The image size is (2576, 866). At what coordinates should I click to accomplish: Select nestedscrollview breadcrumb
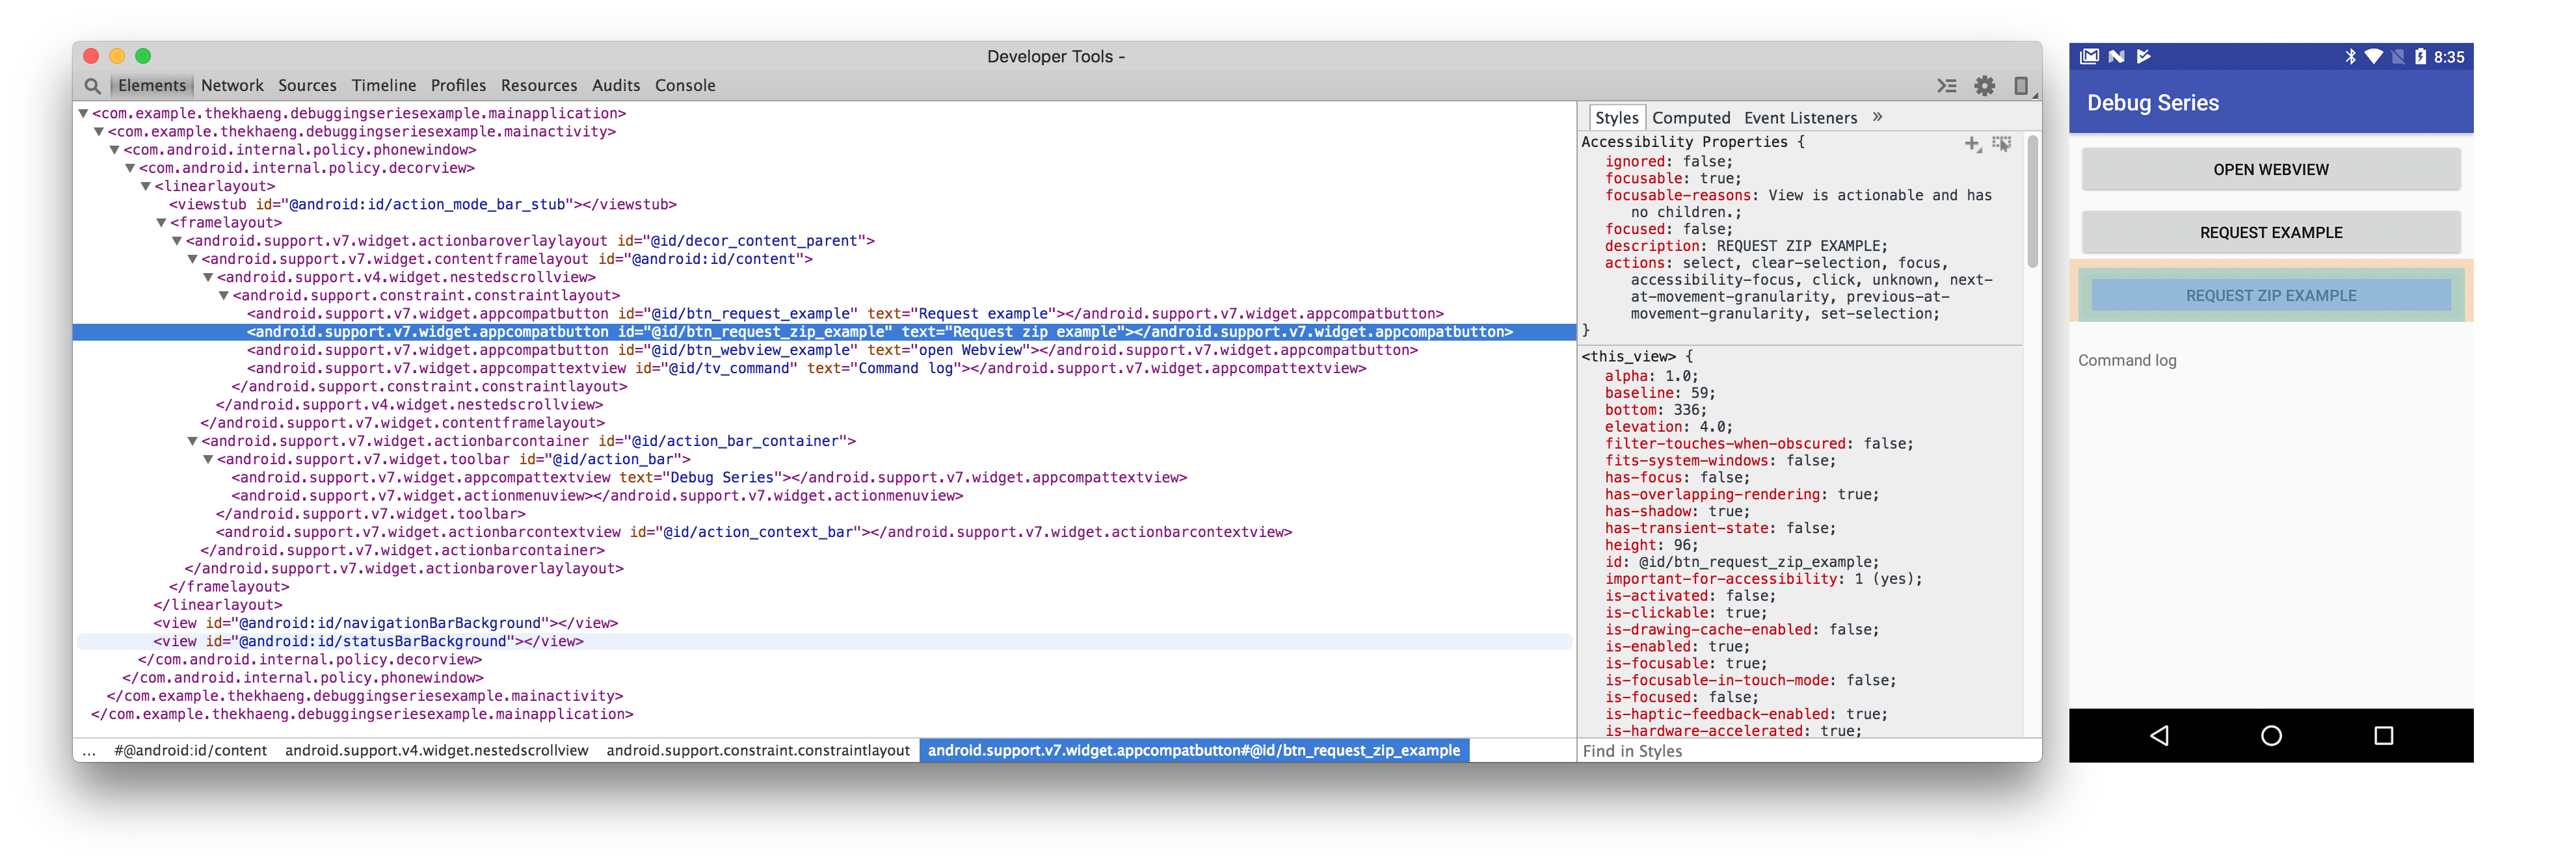[437, 751]
